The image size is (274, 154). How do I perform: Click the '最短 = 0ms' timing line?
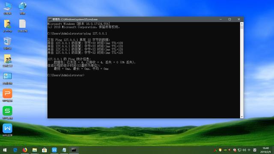[81, 69]
